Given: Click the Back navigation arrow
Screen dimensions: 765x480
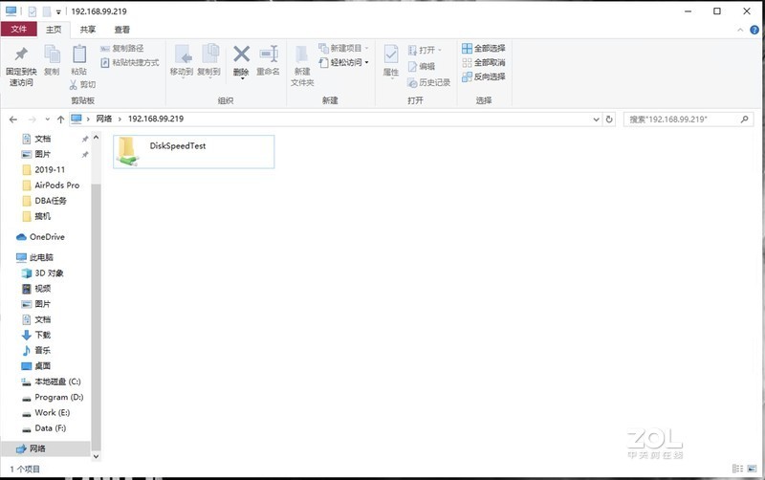Looking at the screenshot, I should (x=13, y=119).
